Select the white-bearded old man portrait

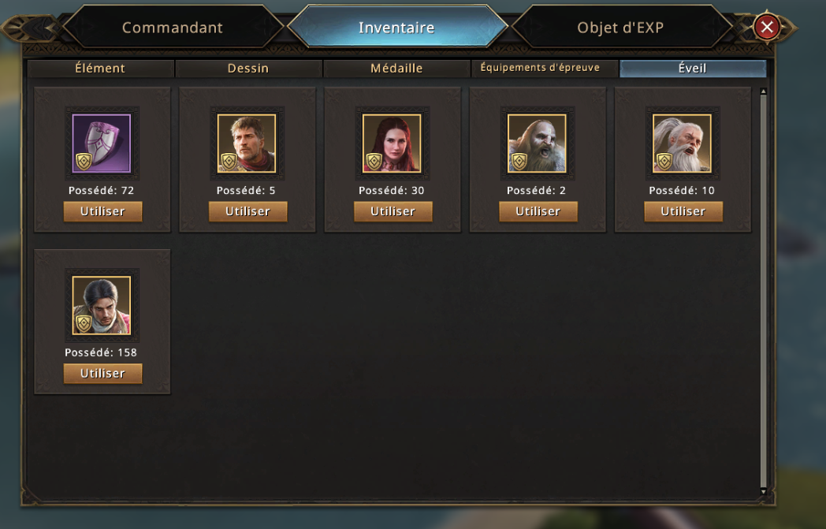[x=683, y=143]
